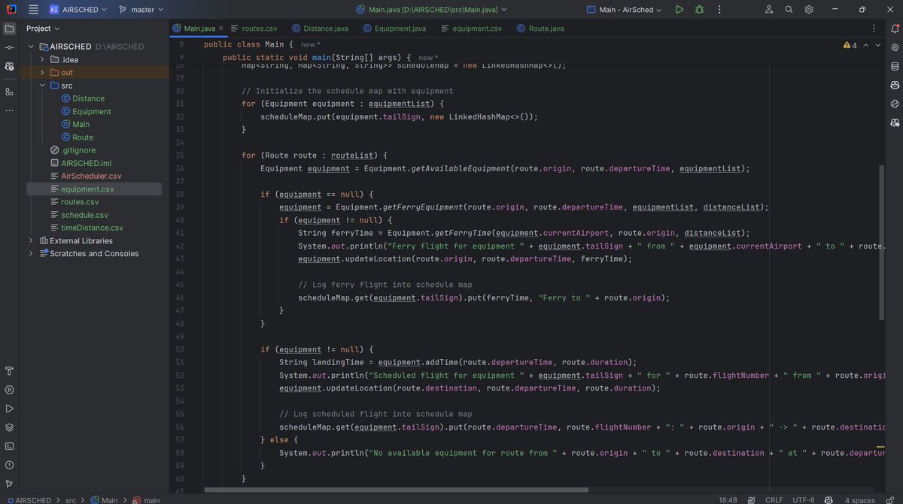Click 18:48 caret position indicator

(728, 499)
